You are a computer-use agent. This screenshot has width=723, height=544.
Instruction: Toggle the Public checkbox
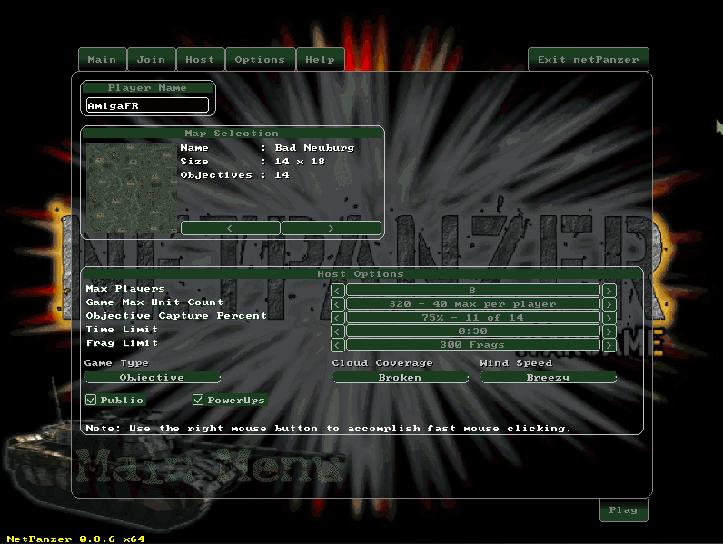coord(92,400)
